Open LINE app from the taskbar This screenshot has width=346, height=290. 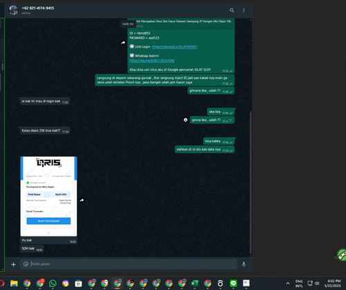pyautogui.click(x=233, y=283)
